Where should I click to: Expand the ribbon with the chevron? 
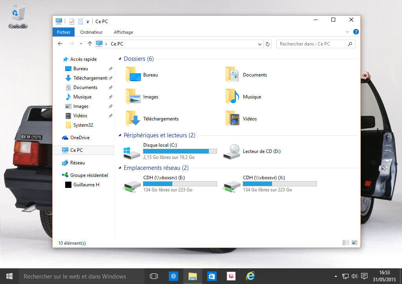pyautogui.click(x=347, y=32)
